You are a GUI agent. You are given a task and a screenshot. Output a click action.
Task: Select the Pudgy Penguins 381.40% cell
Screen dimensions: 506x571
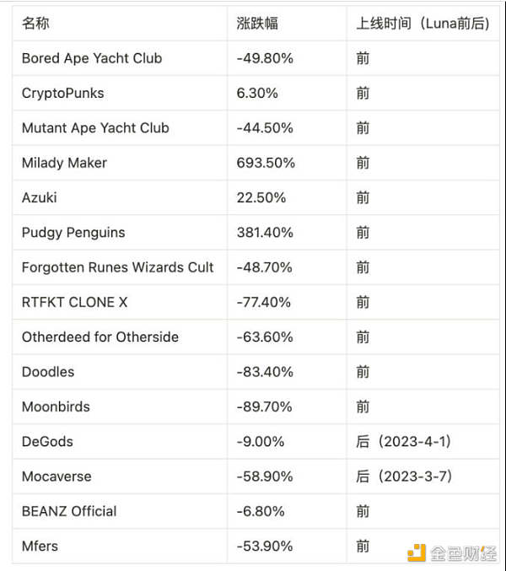(x=265, y=232)
